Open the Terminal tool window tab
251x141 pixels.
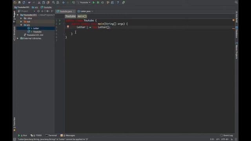tap(51, 136)
